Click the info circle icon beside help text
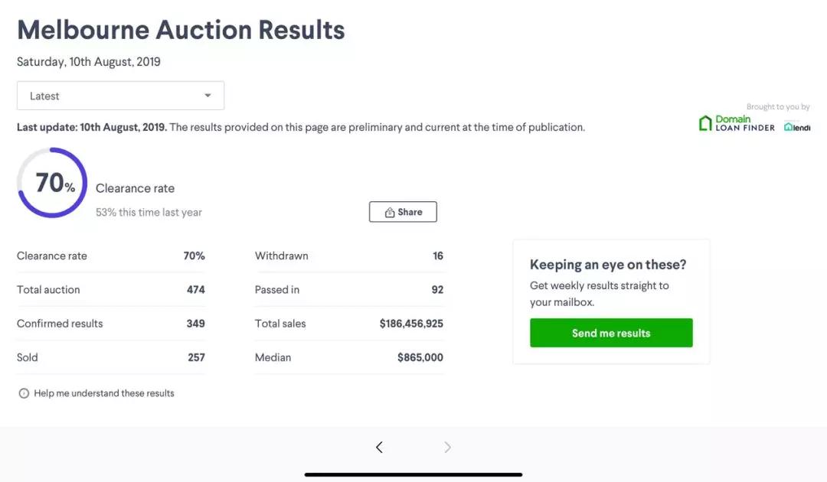Viewport: 827px width, 482px height. (24, 393)
